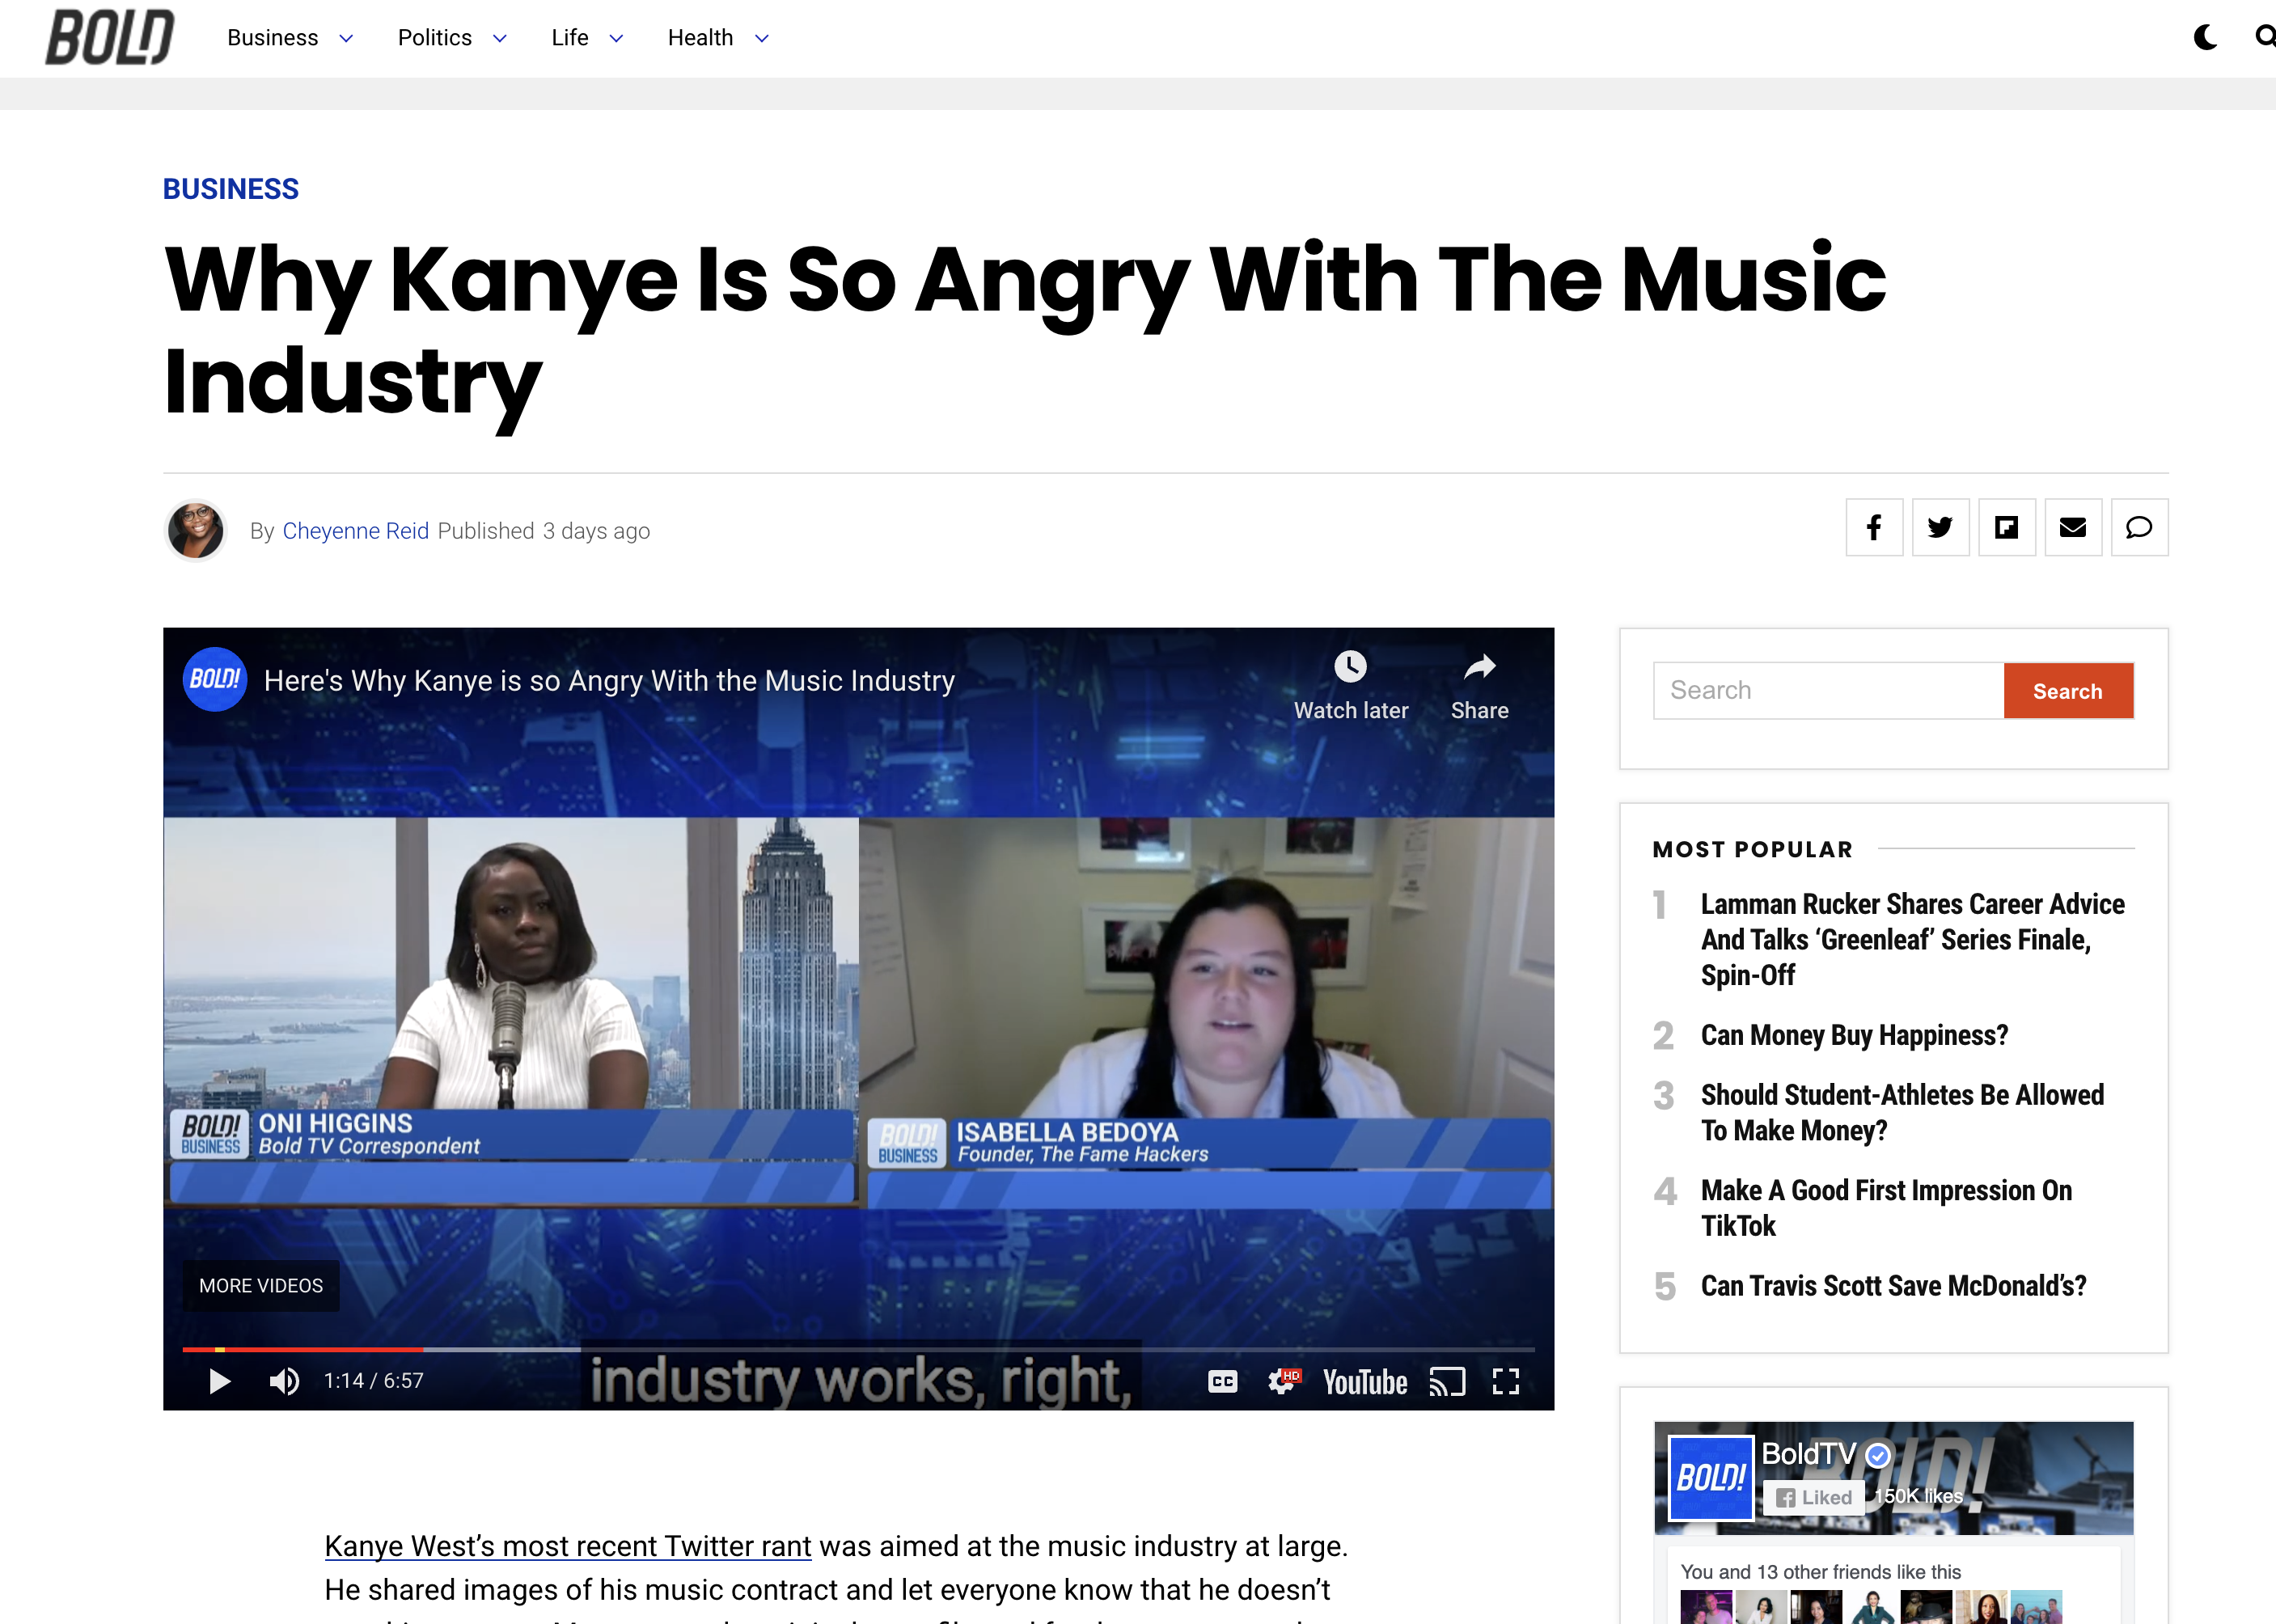Open Should Student-Athletes Be Allowed article

(1902, 1113)
